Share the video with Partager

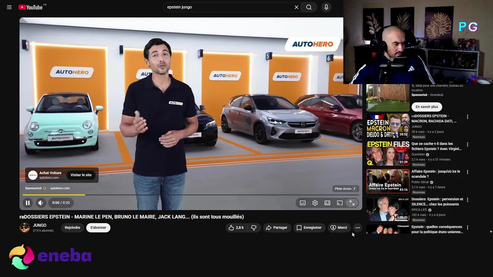(x=277, y=228)
